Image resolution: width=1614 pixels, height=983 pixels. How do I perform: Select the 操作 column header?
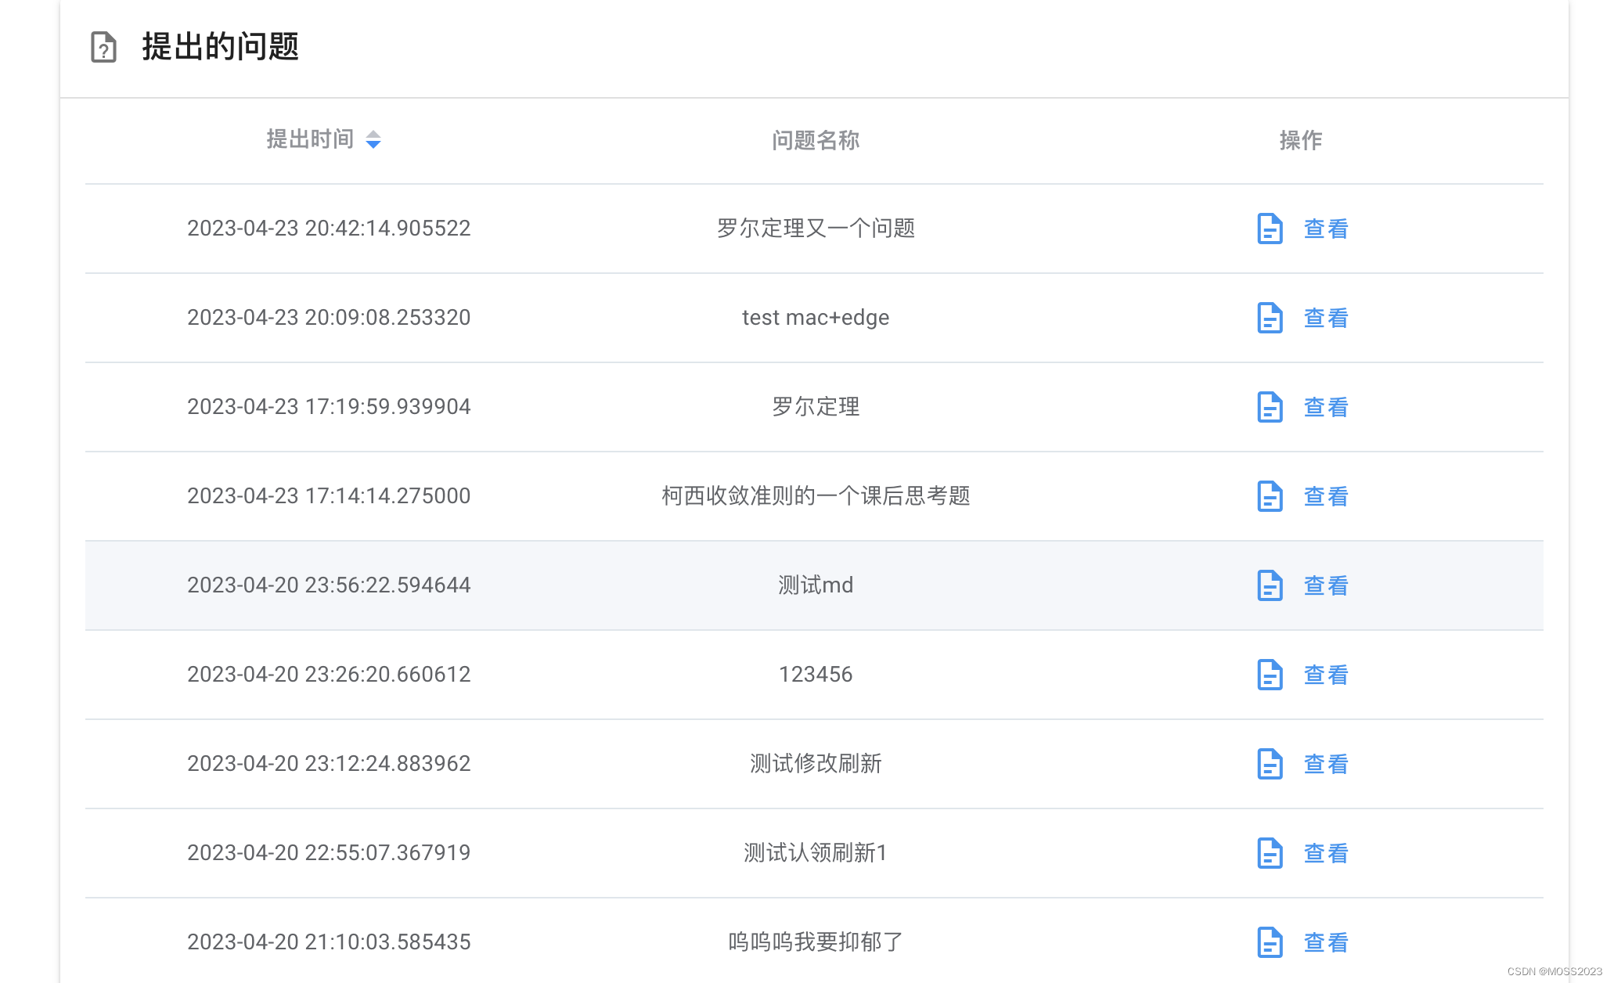coord(1300,140)
